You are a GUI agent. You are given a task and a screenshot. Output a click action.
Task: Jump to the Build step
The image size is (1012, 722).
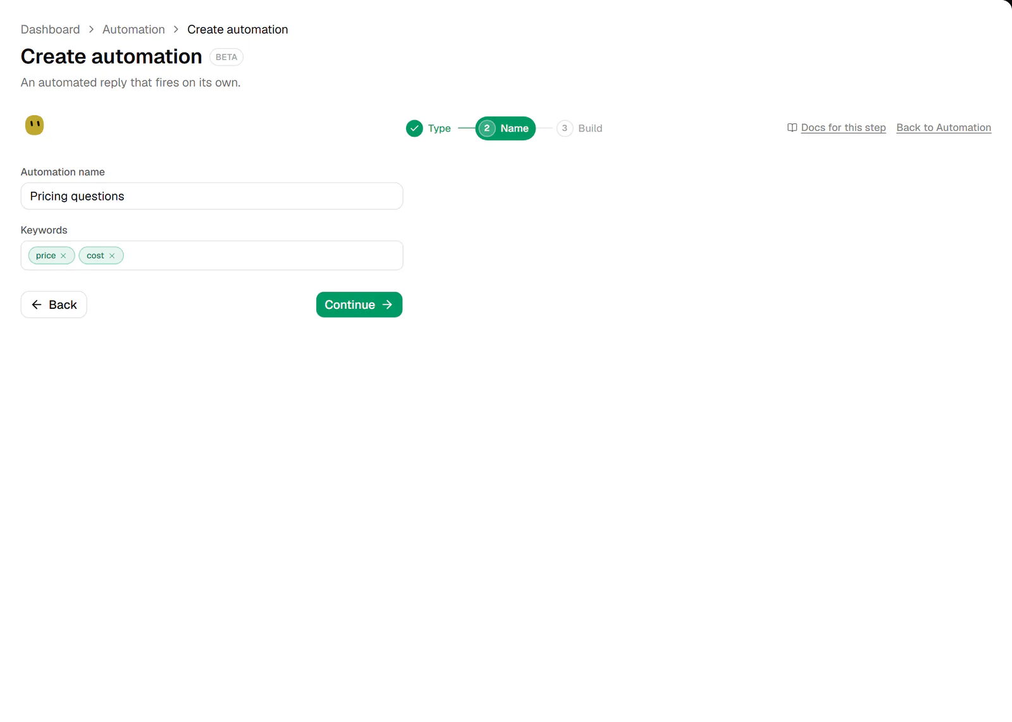click(x=579, y=128)
